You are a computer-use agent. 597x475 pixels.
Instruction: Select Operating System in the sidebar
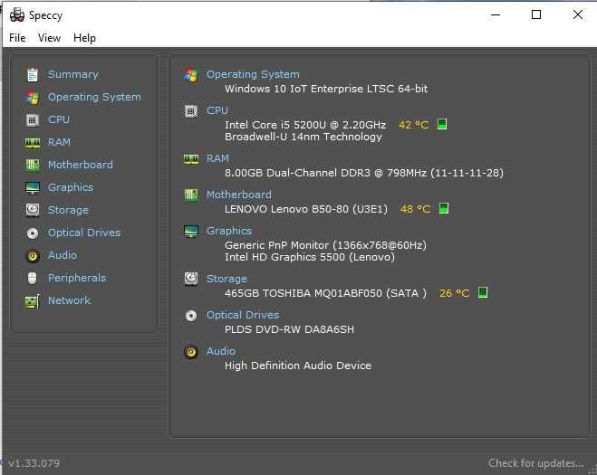(x=94, y=97)
